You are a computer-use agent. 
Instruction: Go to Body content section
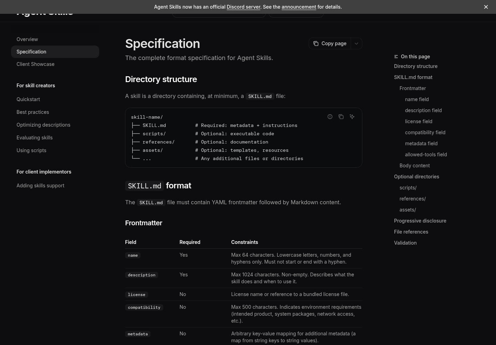[x=415, y=166]
